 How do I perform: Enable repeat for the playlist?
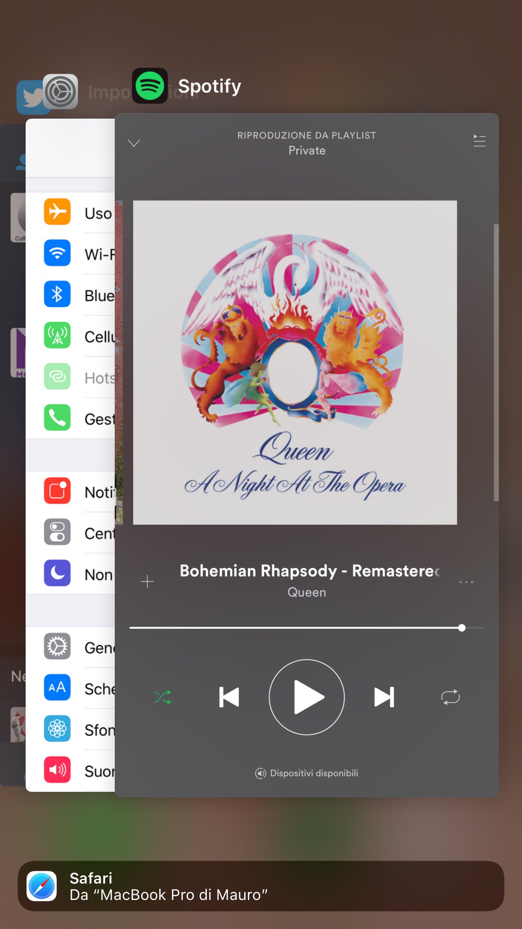(450, 697)
